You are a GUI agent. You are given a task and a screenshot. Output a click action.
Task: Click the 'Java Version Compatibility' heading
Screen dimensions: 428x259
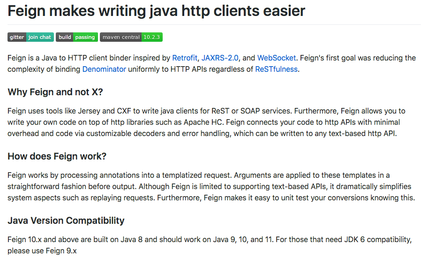[x=66, y=221]
